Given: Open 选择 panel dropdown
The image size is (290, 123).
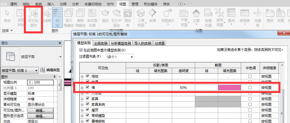Looking at the screenshot, I should coord(7,31).
